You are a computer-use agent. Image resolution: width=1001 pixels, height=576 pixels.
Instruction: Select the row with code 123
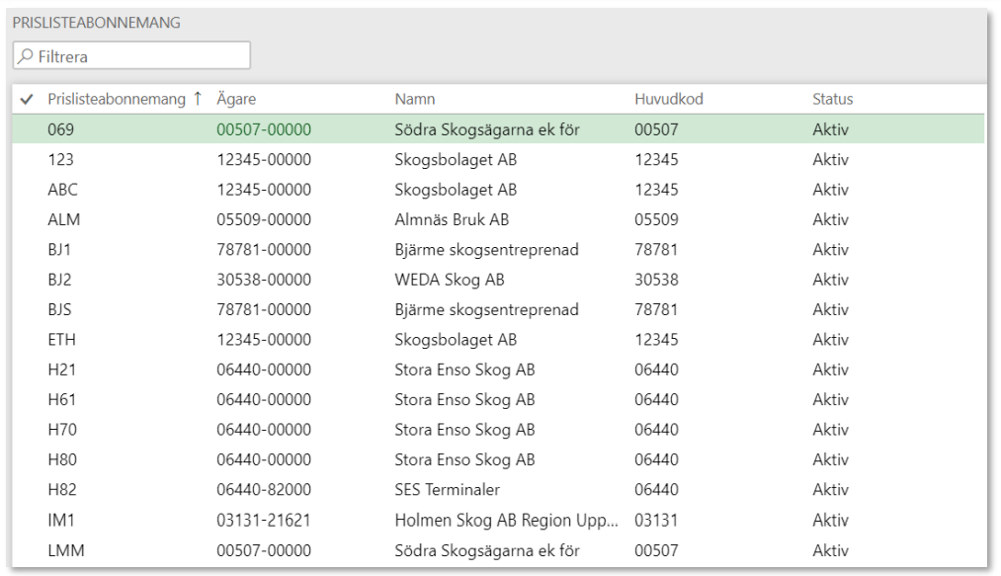pyautogui.click(x=498, y=159)
